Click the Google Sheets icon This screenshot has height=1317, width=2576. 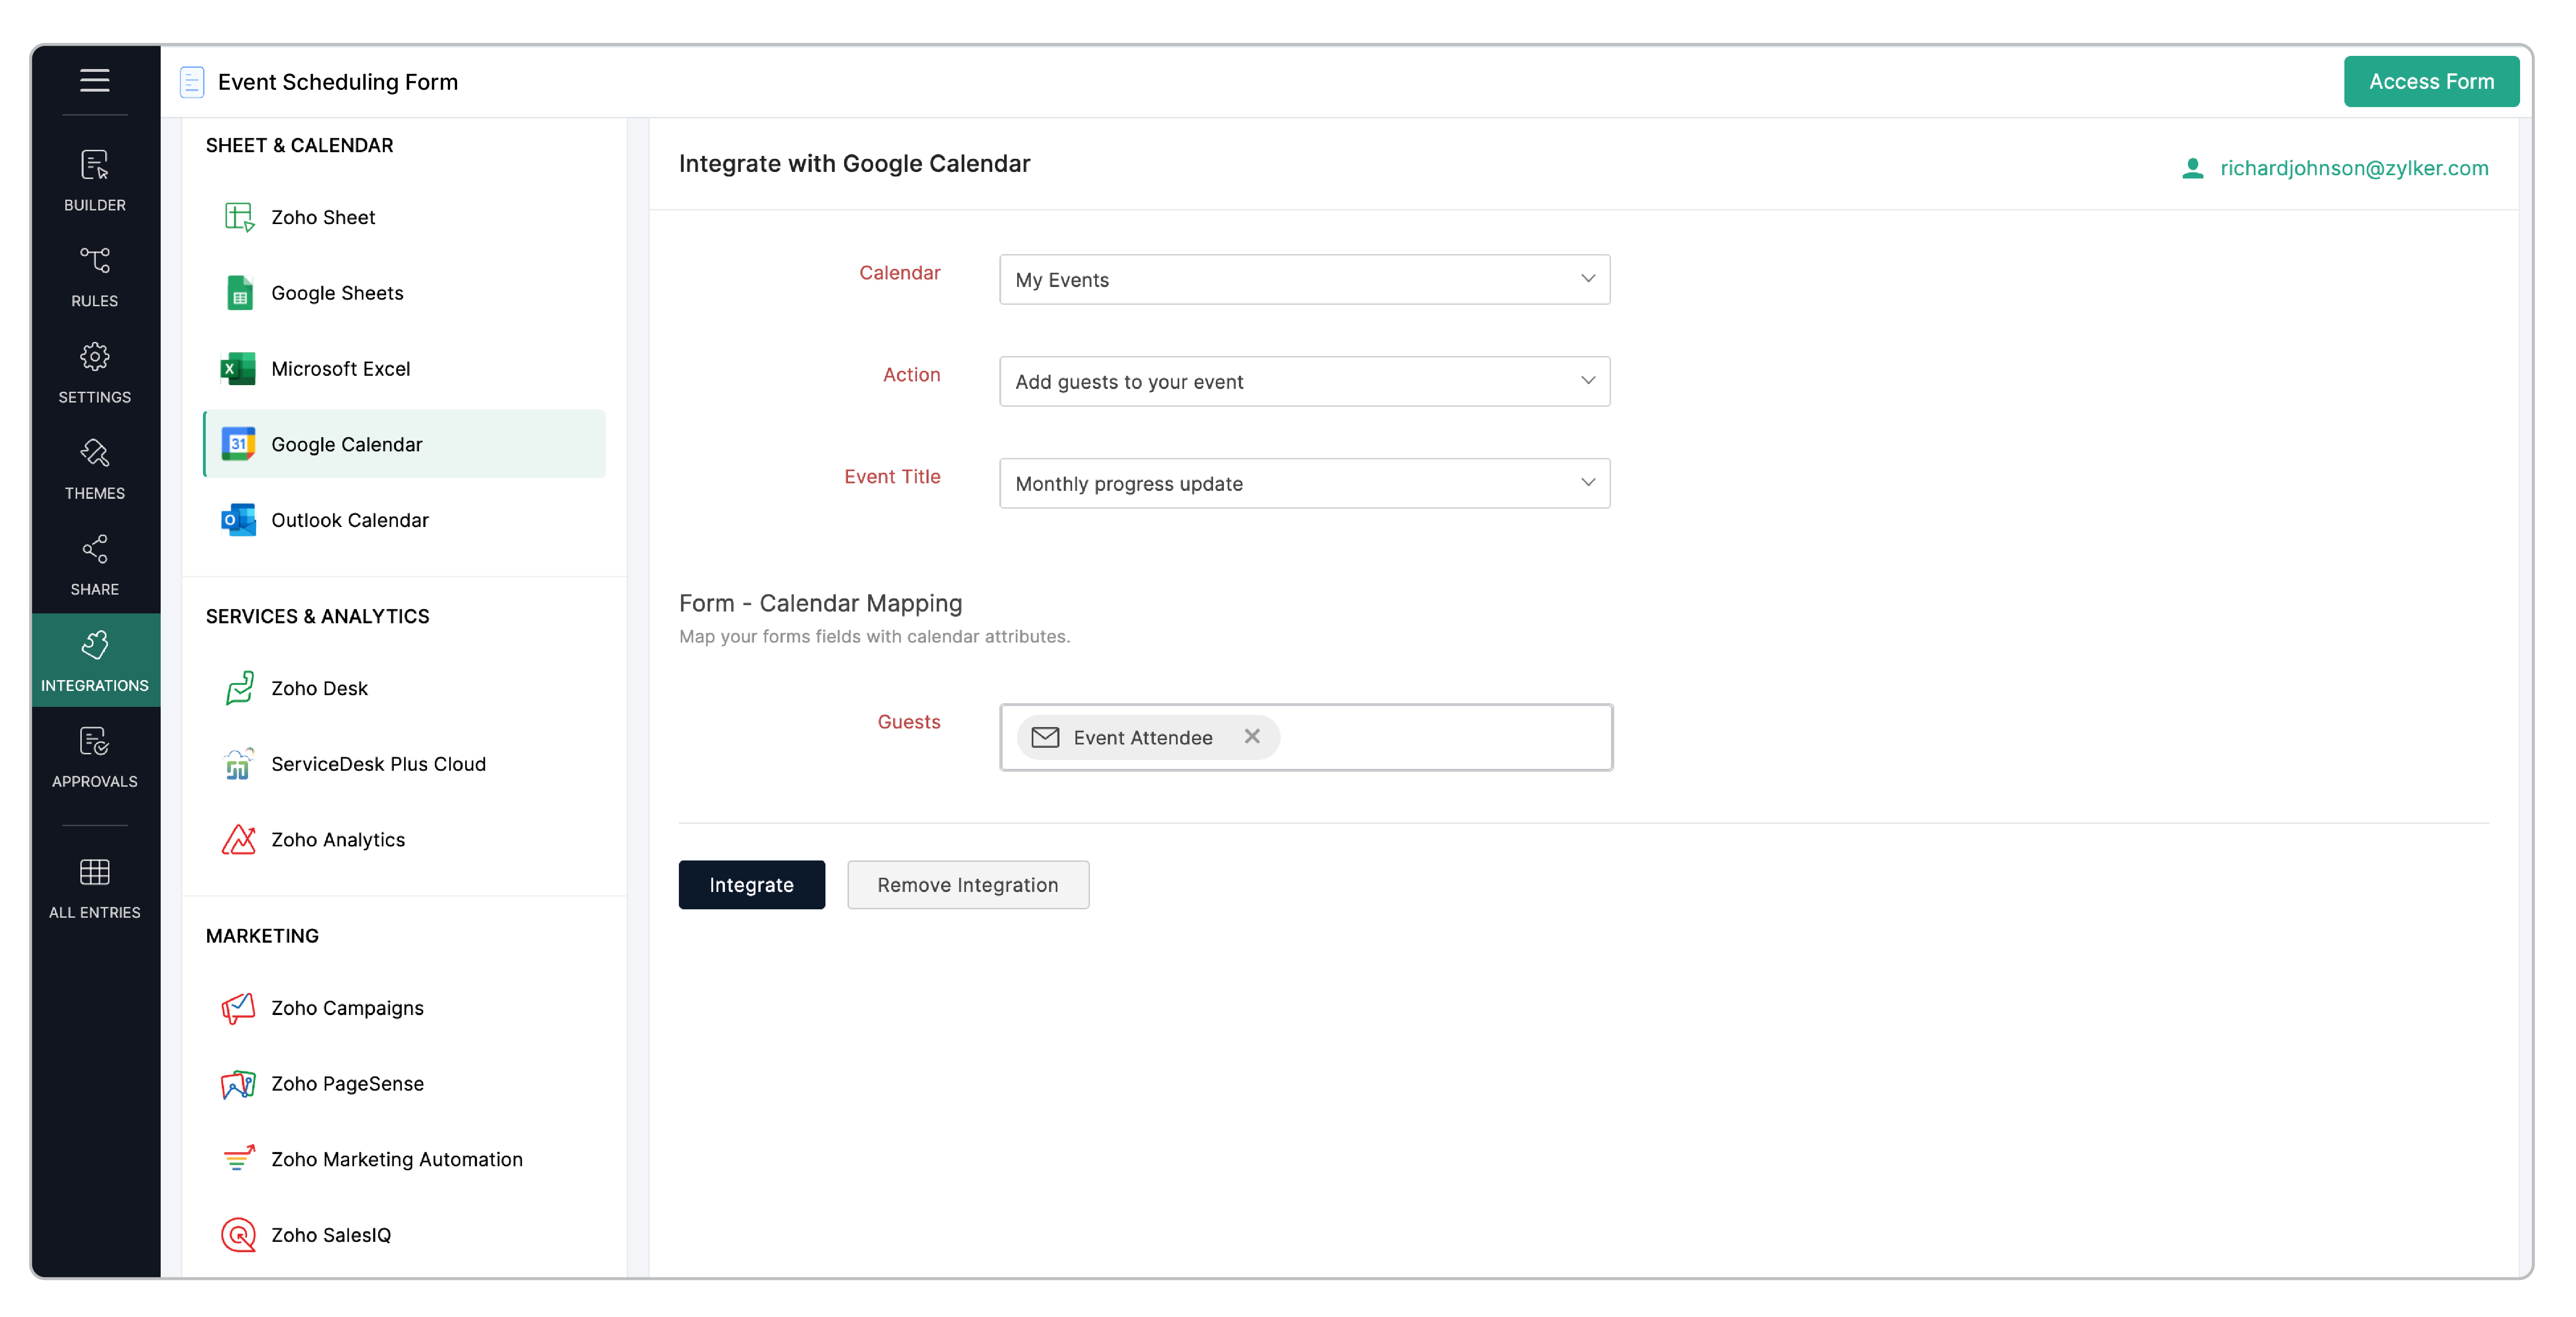(x=239, y=293)
